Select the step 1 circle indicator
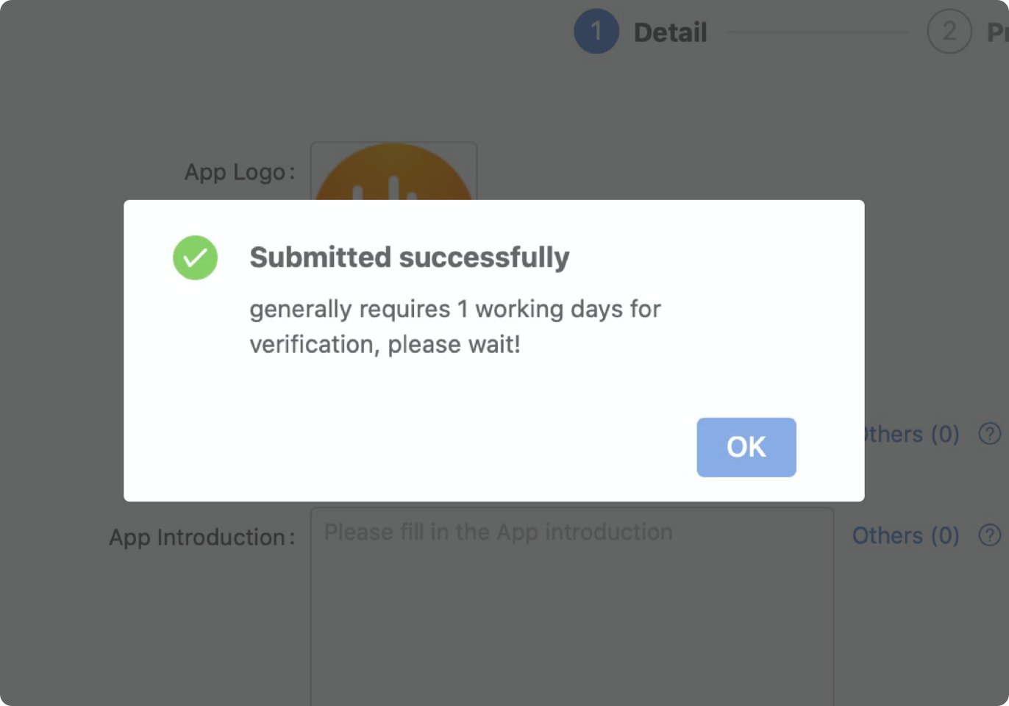1009x706 pixels. [x=596, y=32]
